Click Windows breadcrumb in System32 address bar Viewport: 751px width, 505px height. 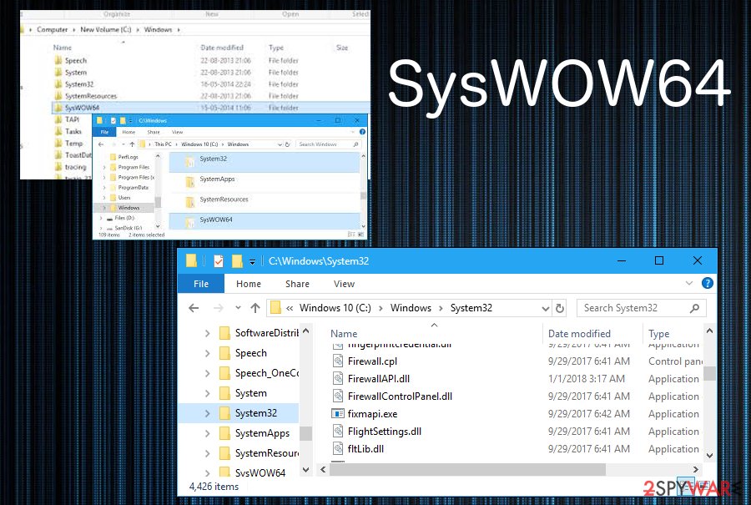pos(411,308)
